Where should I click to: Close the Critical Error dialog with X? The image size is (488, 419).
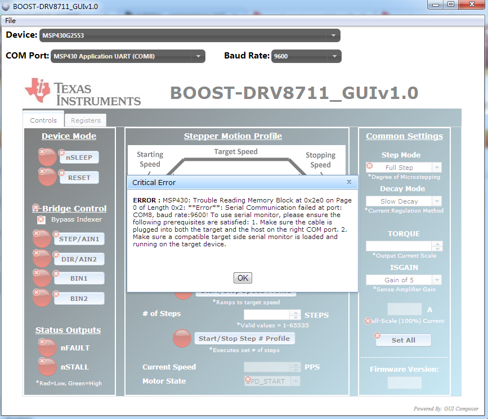349,182
